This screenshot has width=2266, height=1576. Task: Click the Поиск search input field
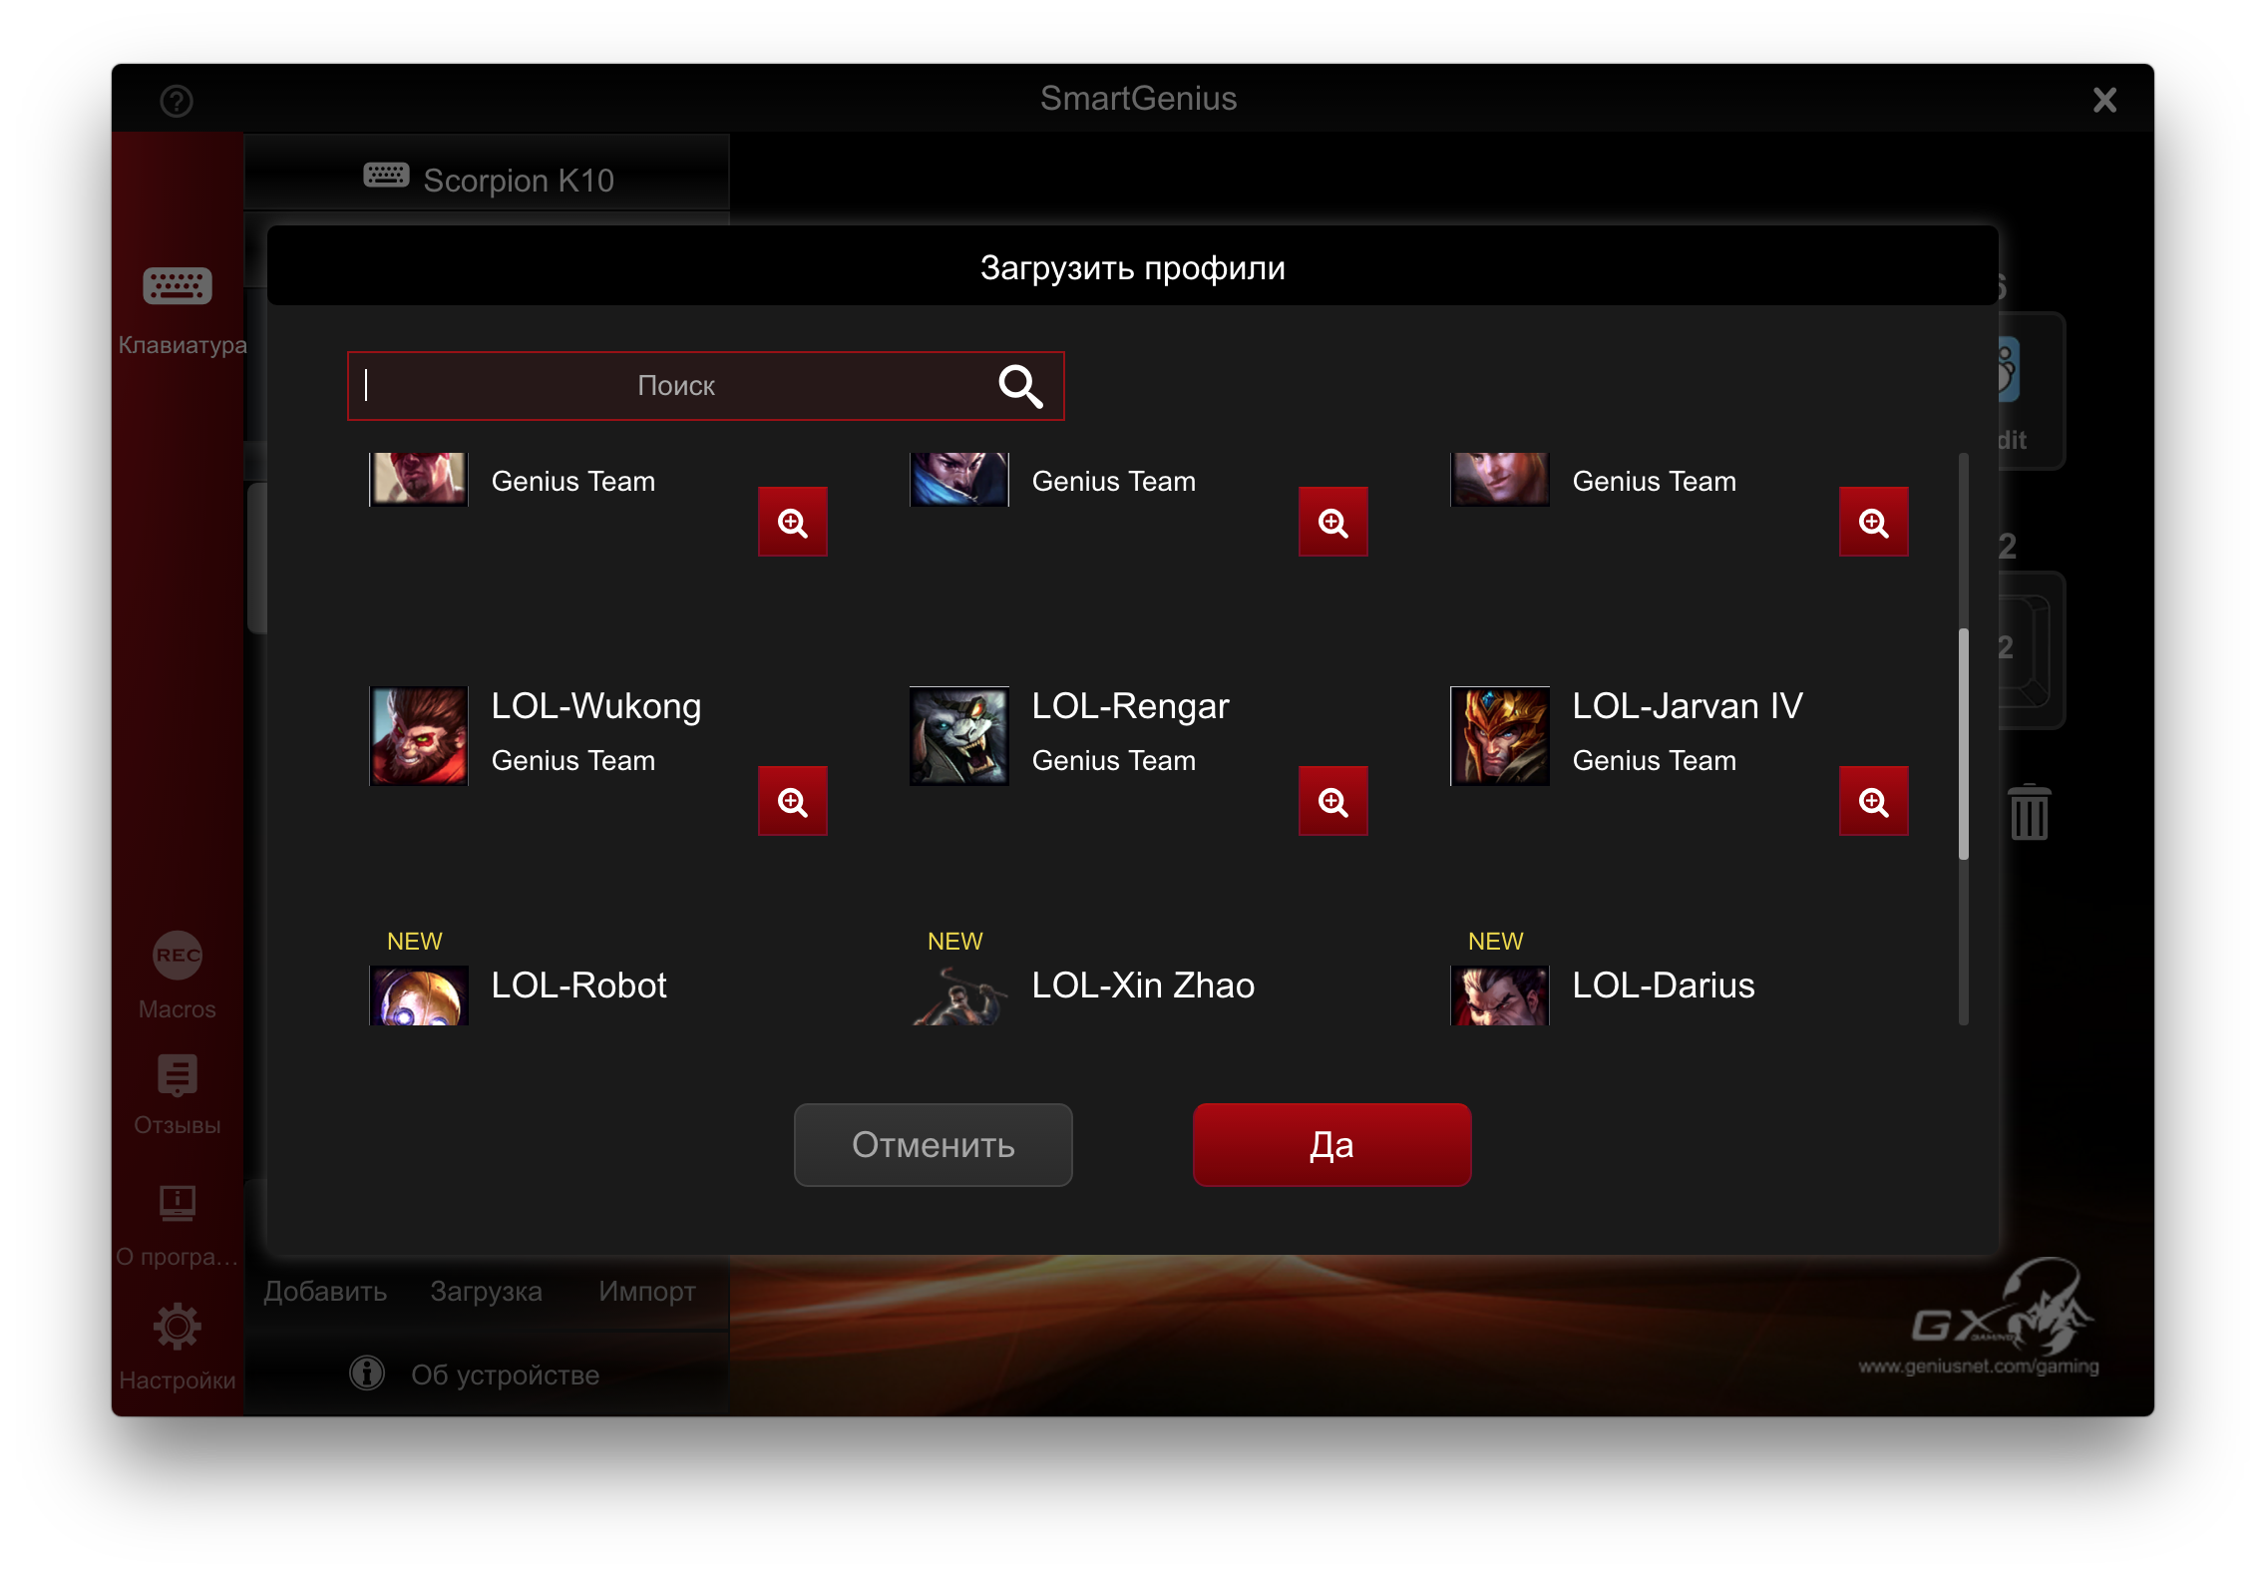(676, 386)
